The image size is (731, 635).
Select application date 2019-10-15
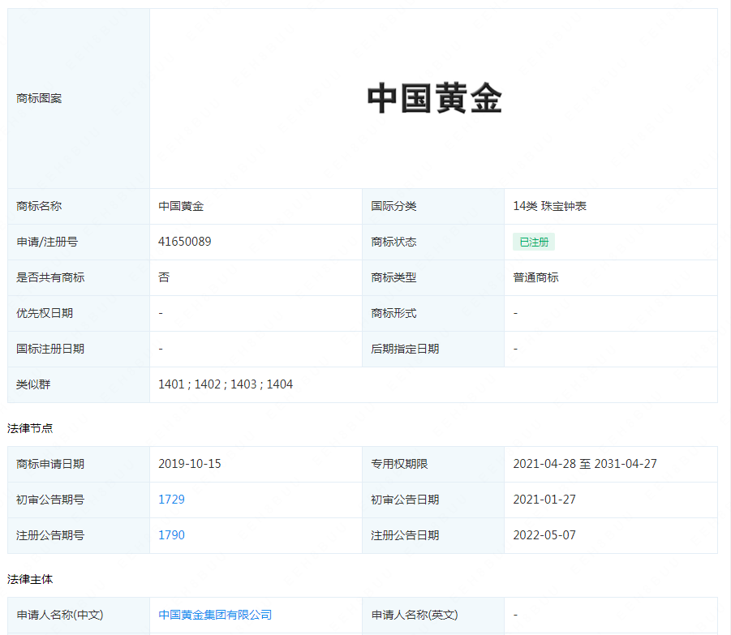tap(190, 464)
